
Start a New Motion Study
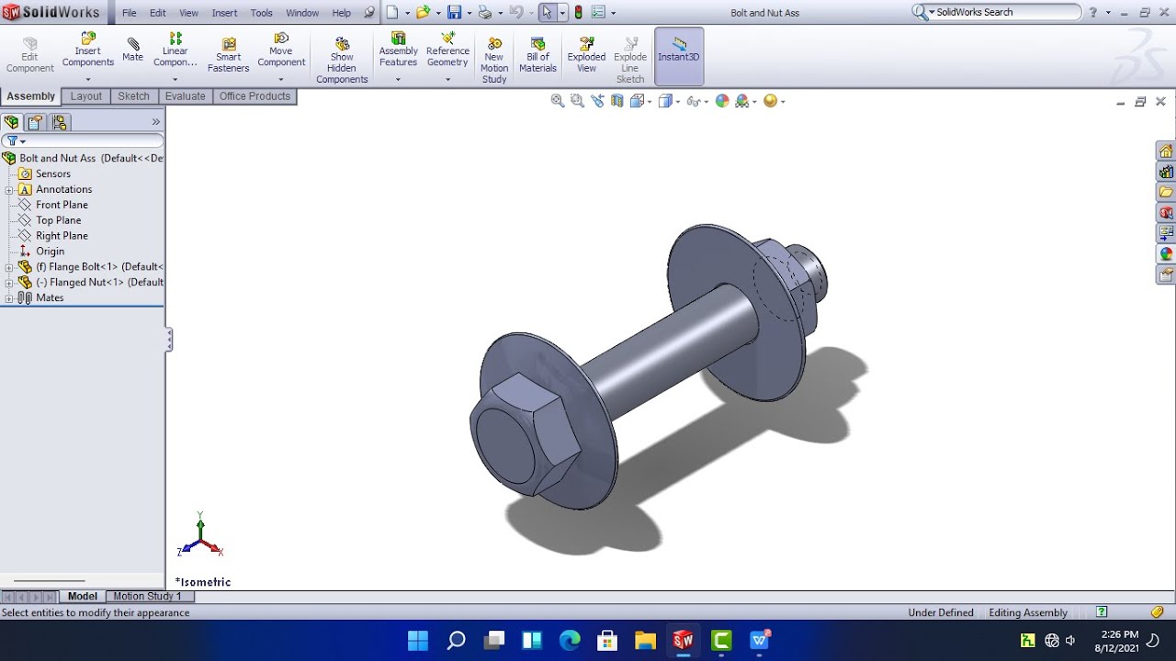coord(494,61)
